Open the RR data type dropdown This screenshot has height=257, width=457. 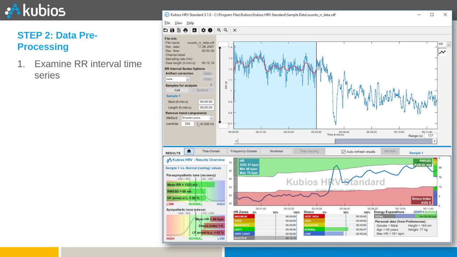click(x=445, y=44)
